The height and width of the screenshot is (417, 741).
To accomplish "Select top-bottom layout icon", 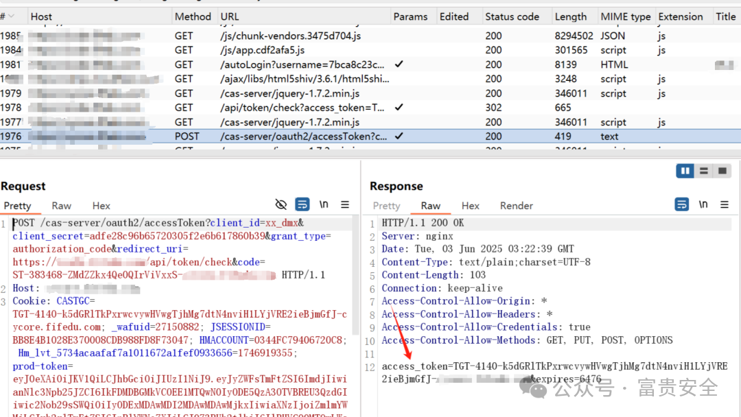I will point(704,171).
